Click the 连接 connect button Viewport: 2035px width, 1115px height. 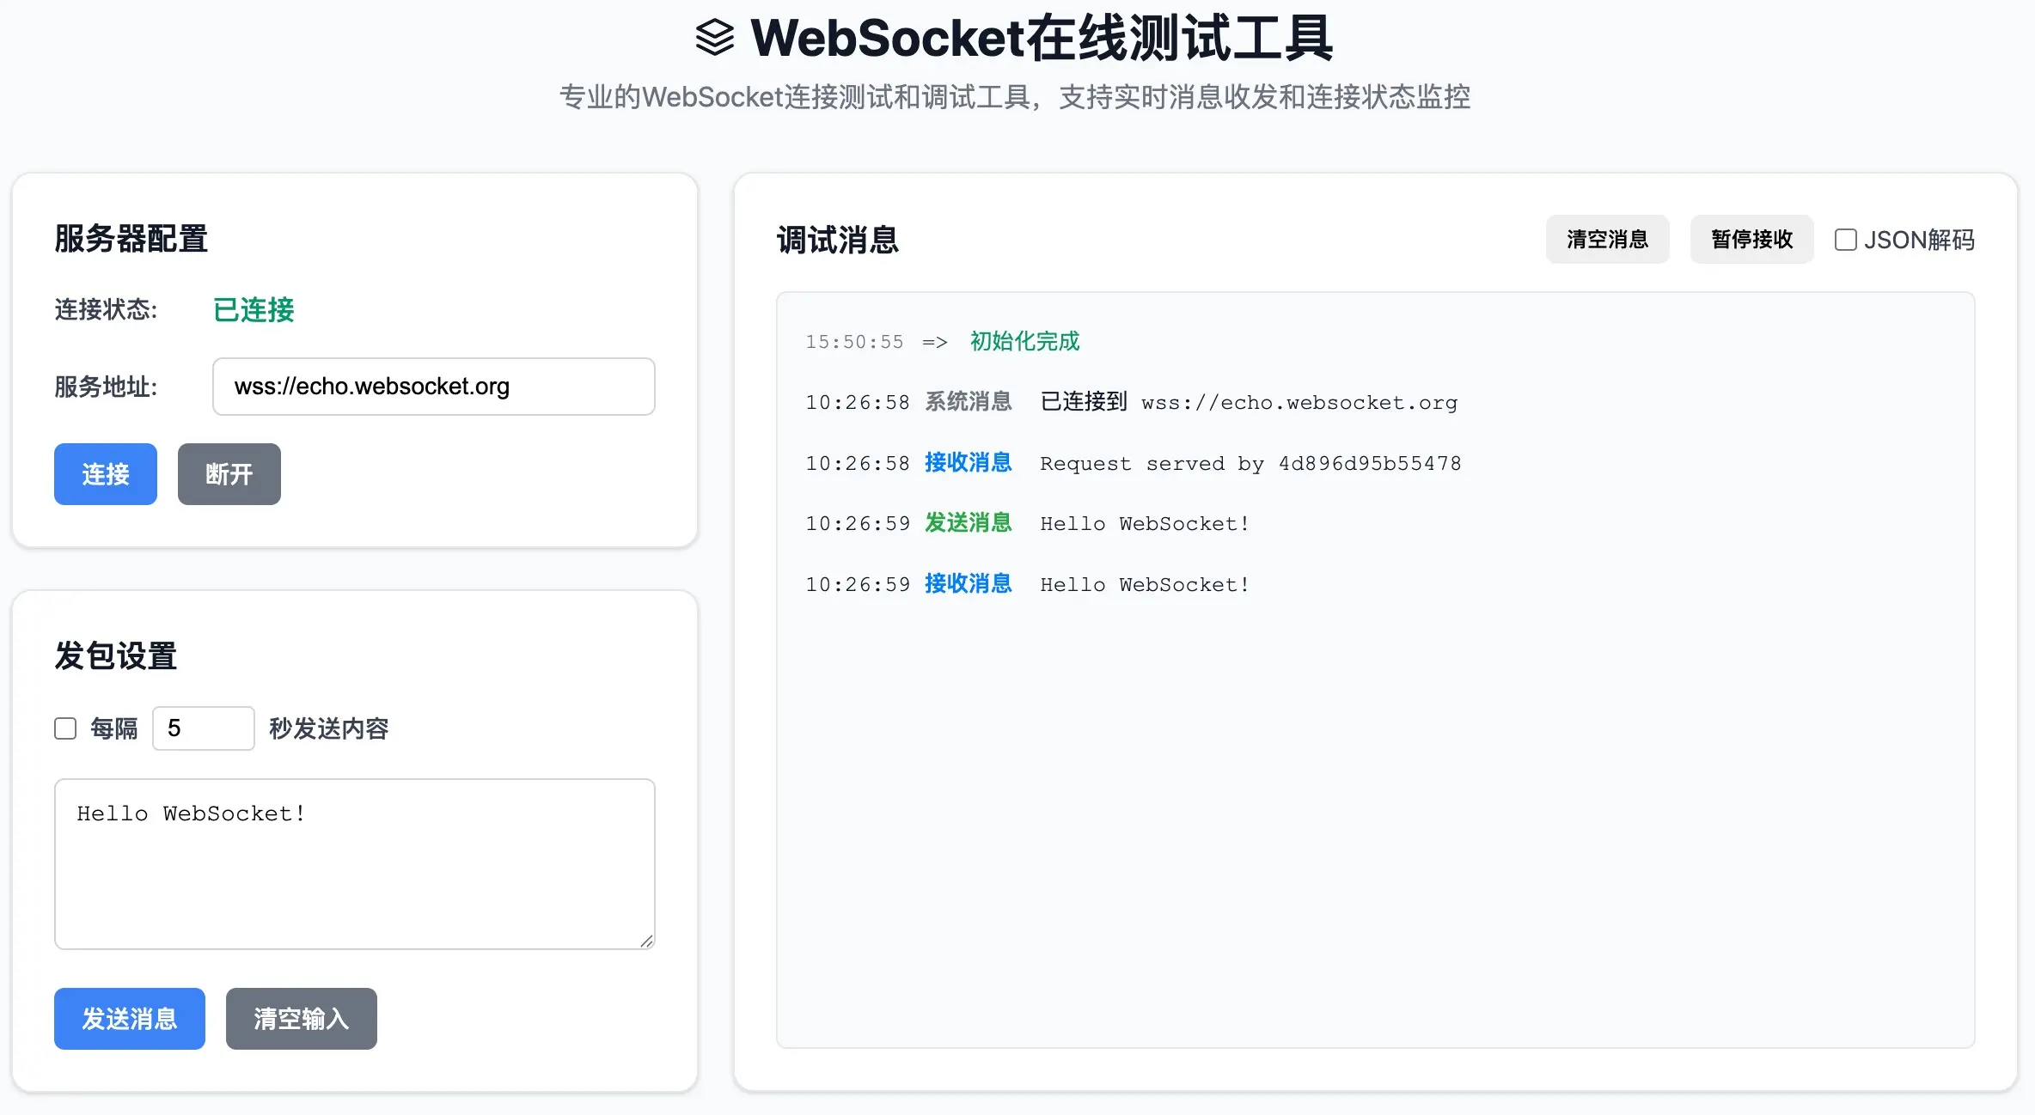(105, 473)
